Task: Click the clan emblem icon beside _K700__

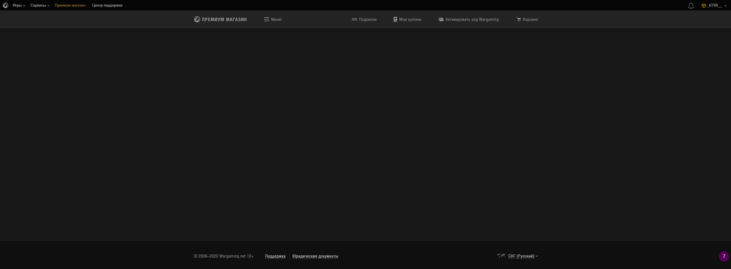Action: pyautogui.click(x=704, y=5)
